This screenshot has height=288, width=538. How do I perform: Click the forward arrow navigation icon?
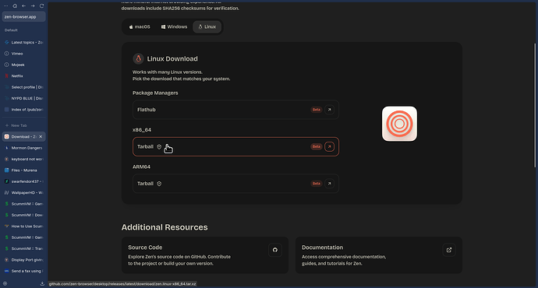pyautogui.click(x=33, y=5)
